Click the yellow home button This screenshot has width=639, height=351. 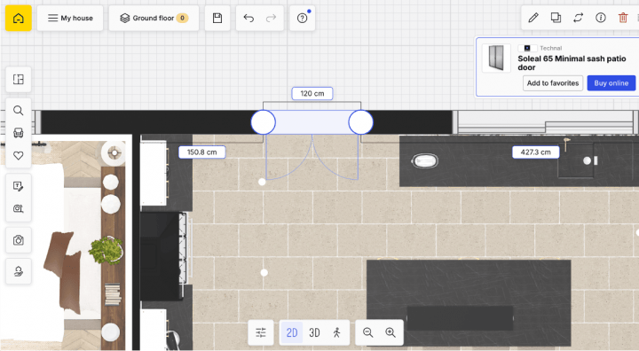point(19,19)
